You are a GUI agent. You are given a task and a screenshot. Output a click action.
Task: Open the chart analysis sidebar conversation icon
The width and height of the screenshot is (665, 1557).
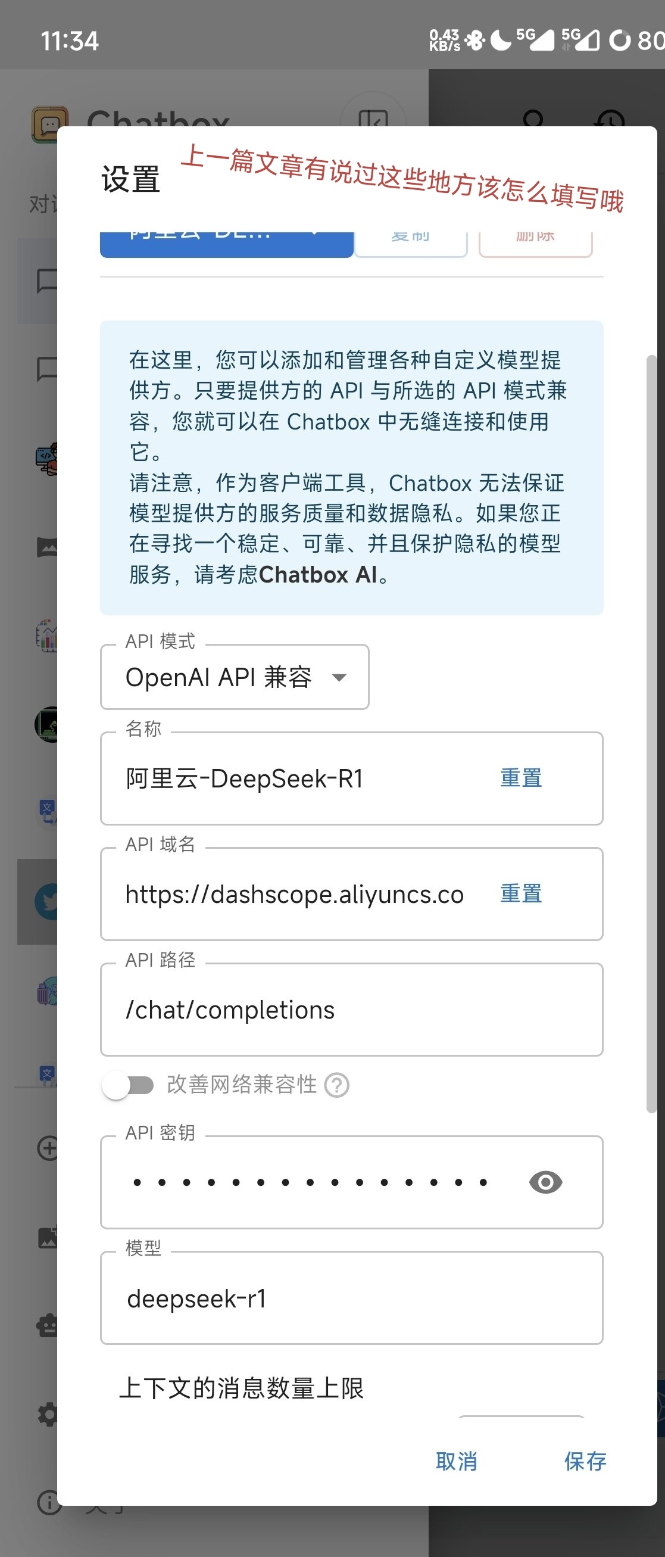point(47,636)
